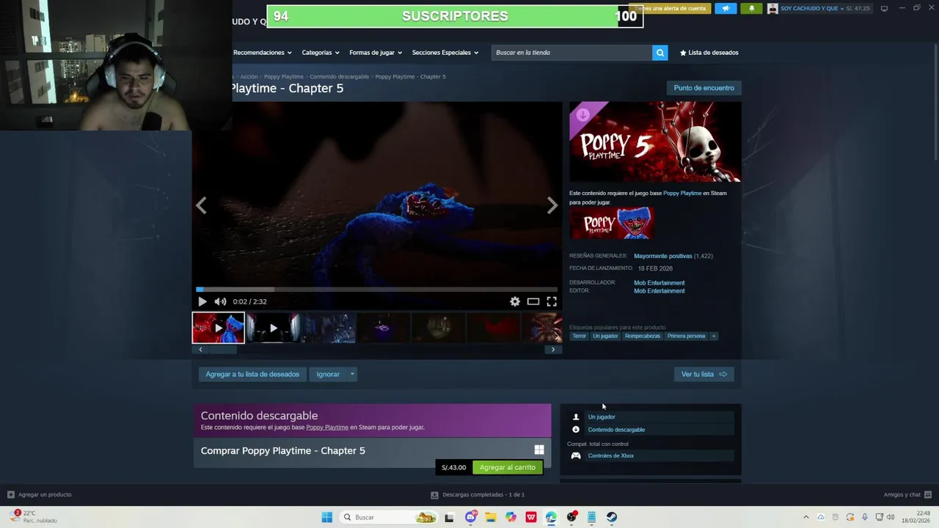Open Punto de encuentro
The width and height of the screenshot is (939, 528).
704,88
